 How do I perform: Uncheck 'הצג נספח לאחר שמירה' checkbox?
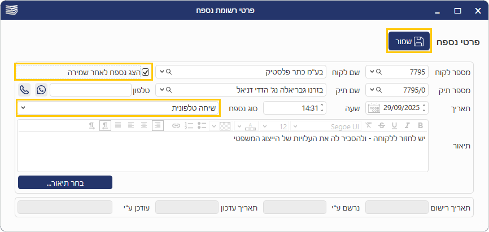coord(146,72)
